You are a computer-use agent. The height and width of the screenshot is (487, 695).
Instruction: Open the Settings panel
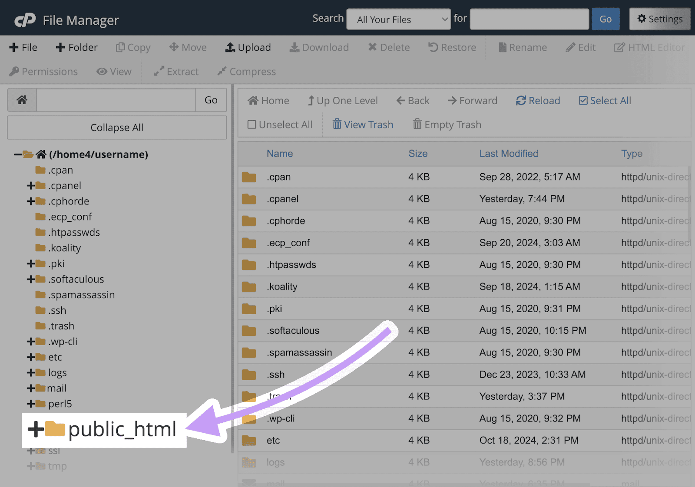tap(659, 19)
